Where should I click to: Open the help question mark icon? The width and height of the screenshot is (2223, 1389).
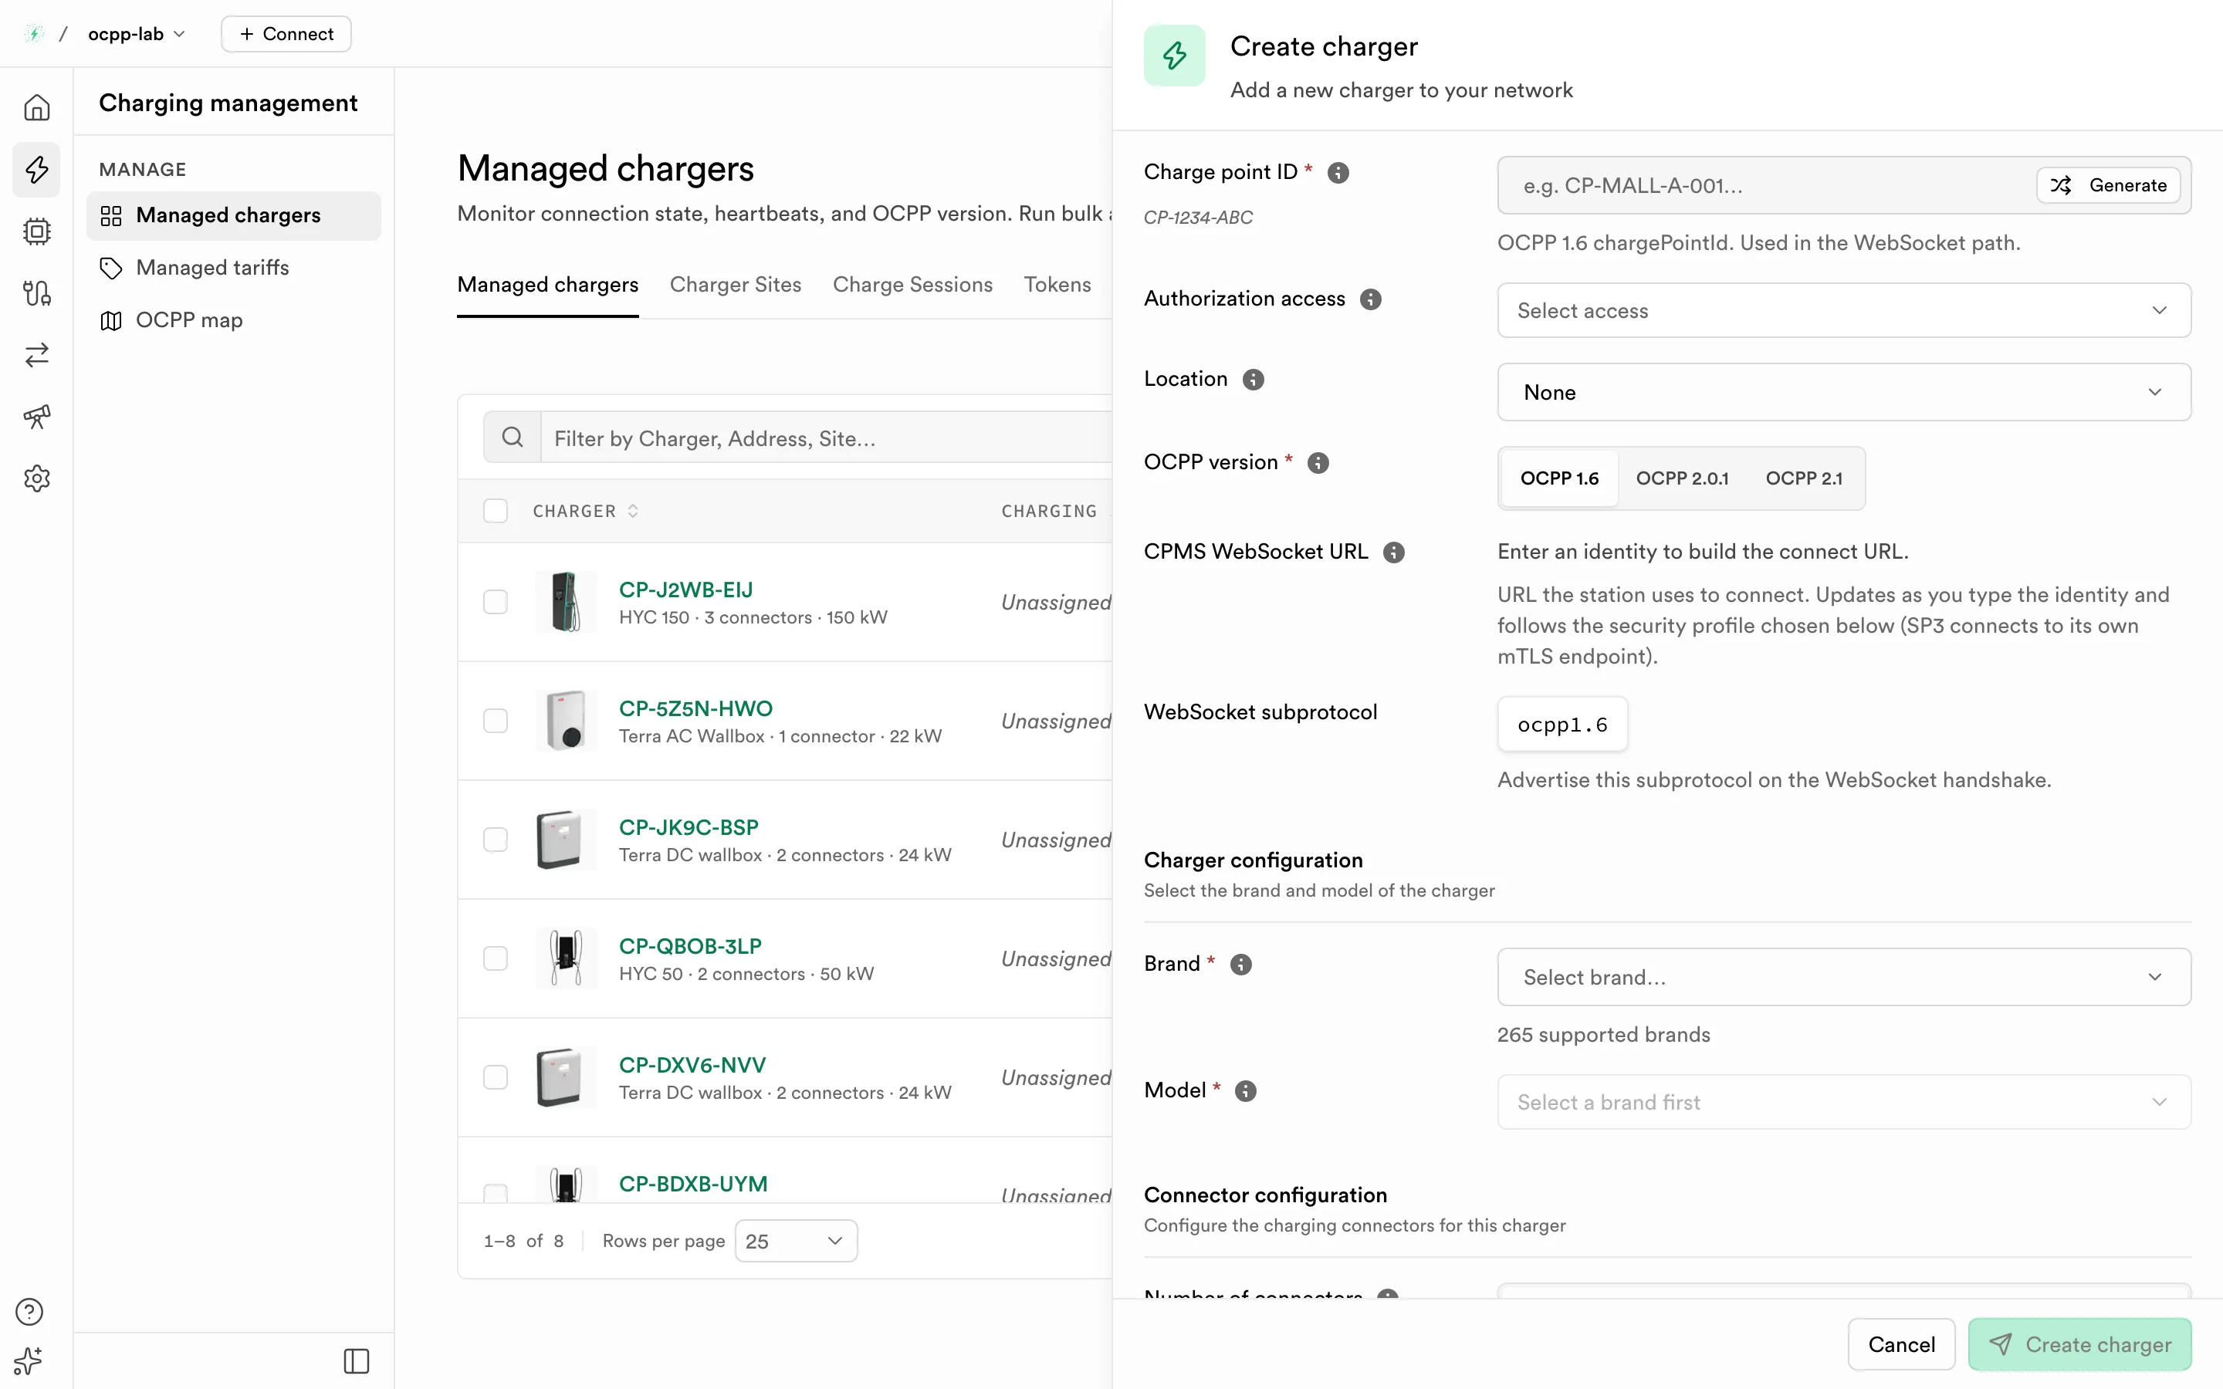click(29, 1312)
